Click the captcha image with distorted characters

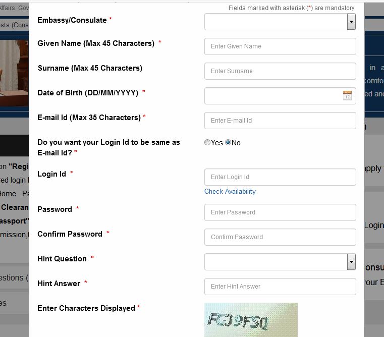tap(251, 320)
